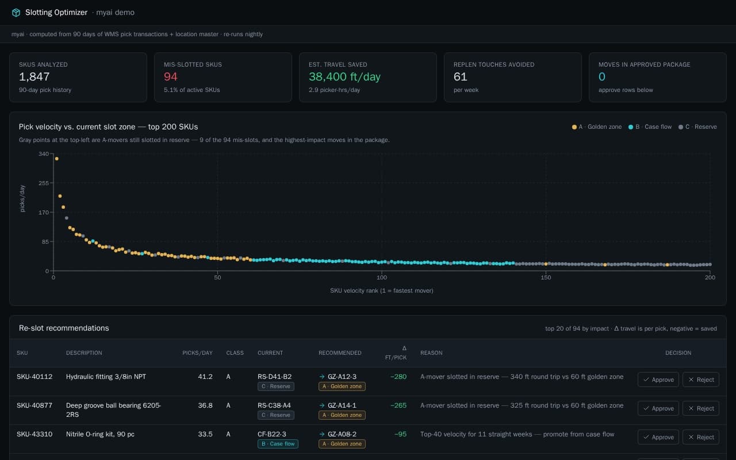Click the SKU-40112 cell
The height and width of the screenshot is (460, 736).
tap(34, 377)
